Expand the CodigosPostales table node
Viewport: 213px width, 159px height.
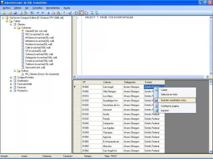11,78
